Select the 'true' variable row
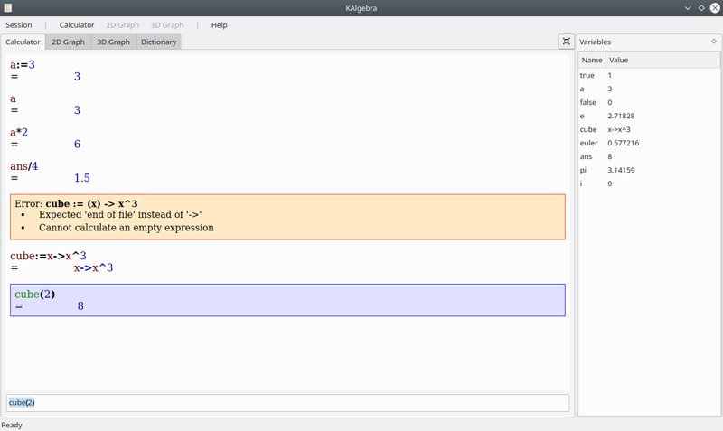Viewport: 723px width, 431px height. 649,75
